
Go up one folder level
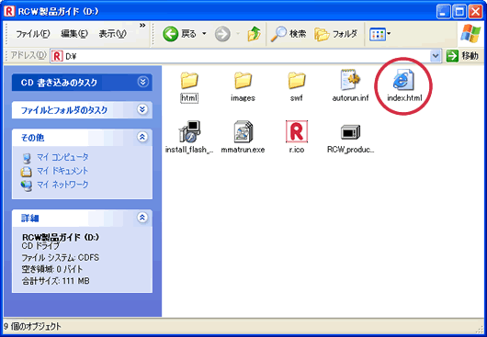(254, 33)
